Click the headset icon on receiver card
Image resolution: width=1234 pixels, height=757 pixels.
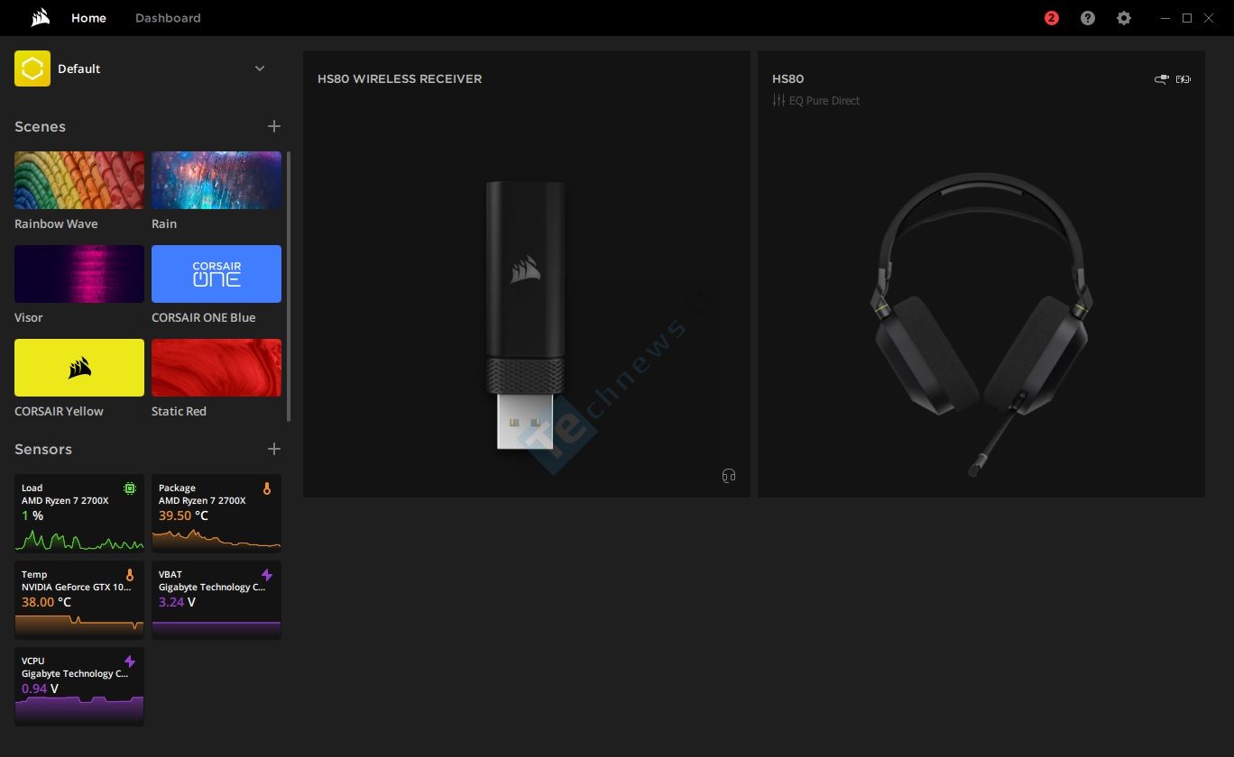point(729,476)
